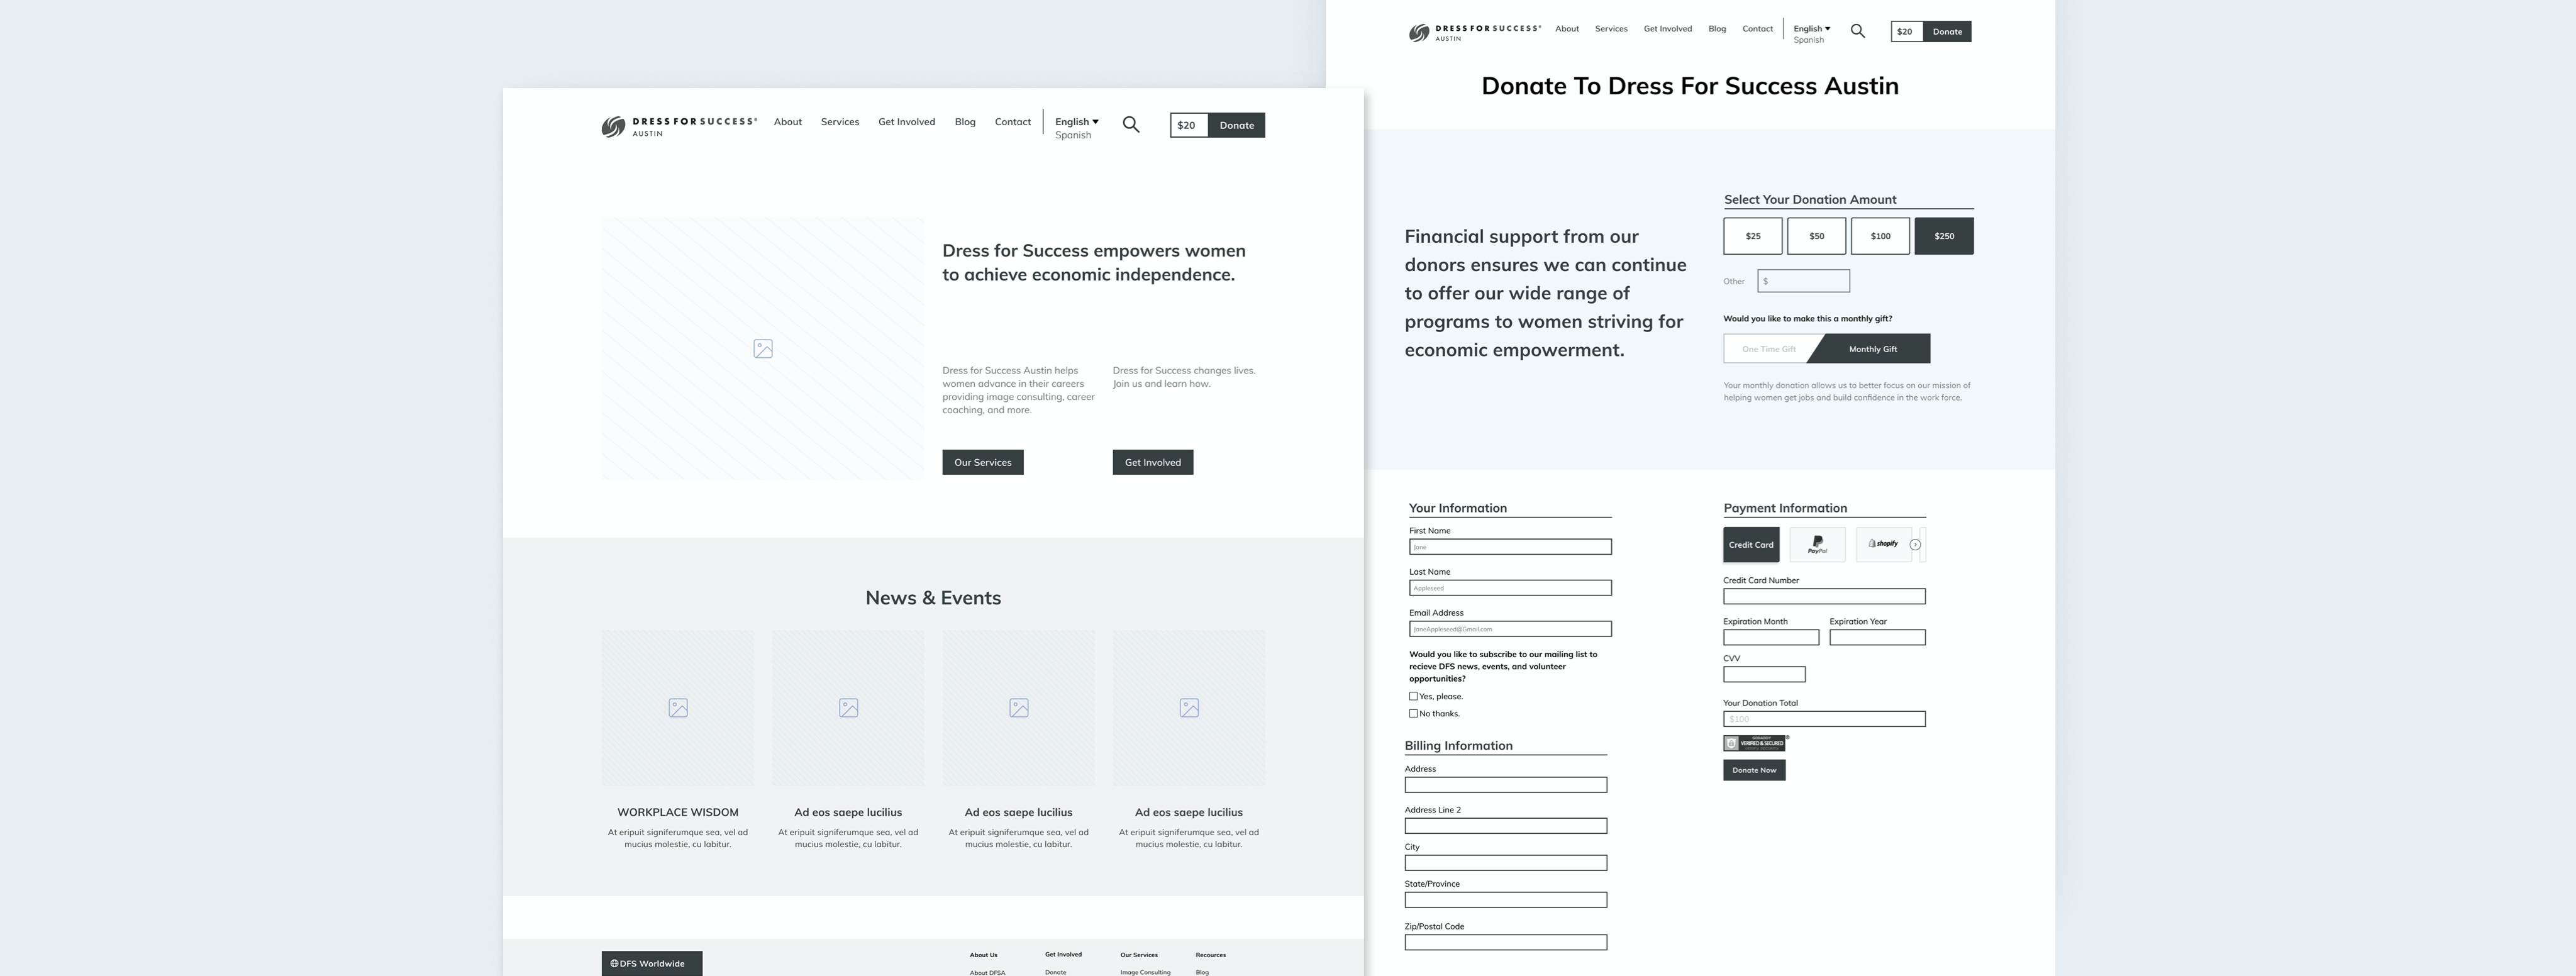Click hero image placeholder icon on home page
Screen dimensions: 2576x976
coord(763,349)
